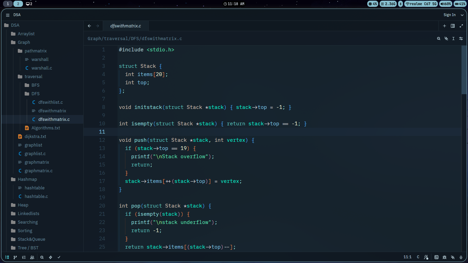468x263 pixels.
Task: Click inline assist sparkle icon in editor toolbar
Action: (446, 39)
